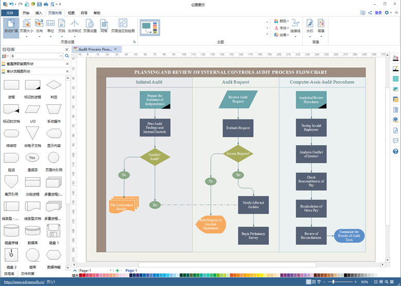Open 页面设置 page setup icon
The height and width of the screenshot is (286, 401).
(x=90, y=26)
